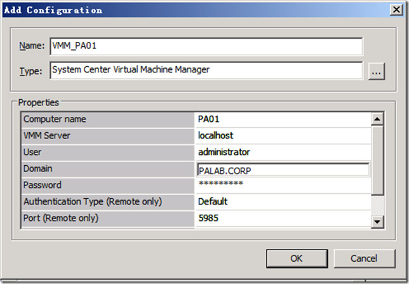Click the scroll down arrow in Properties list
The height and width of the screenshot is (284, 409).
click(377, 222)
